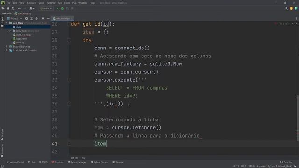Open the Run tool window
Screen dimensions: 299x168
32,162
